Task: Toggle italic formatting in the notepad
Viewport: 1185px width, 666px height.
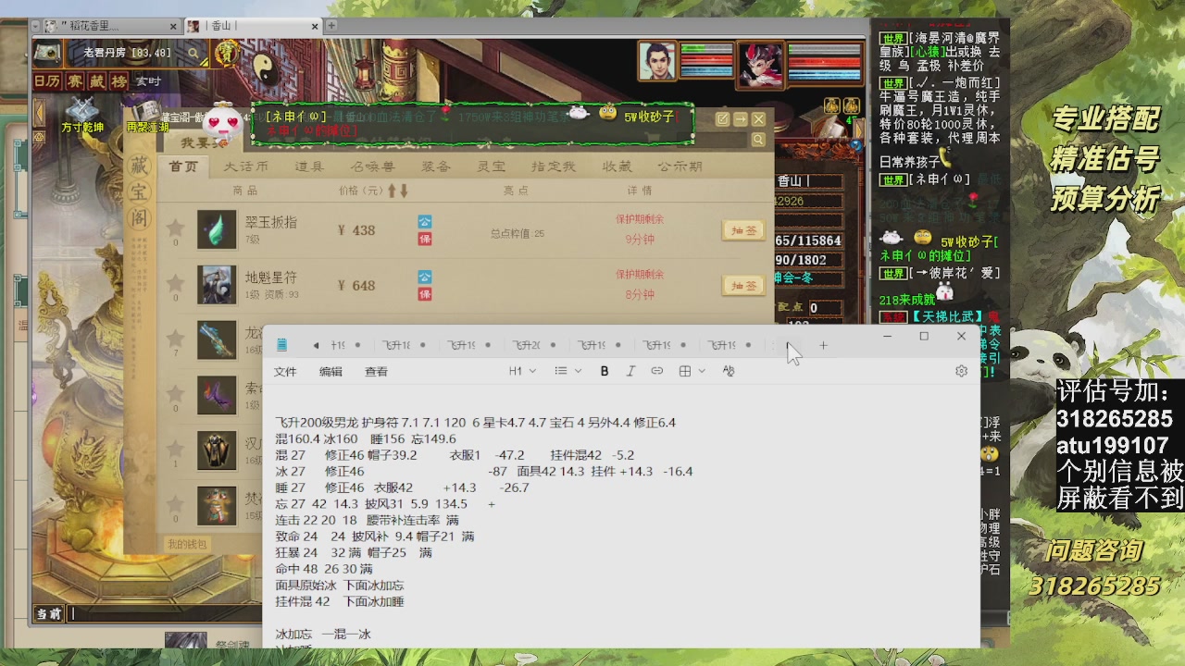Action: [x=630, y=371]
